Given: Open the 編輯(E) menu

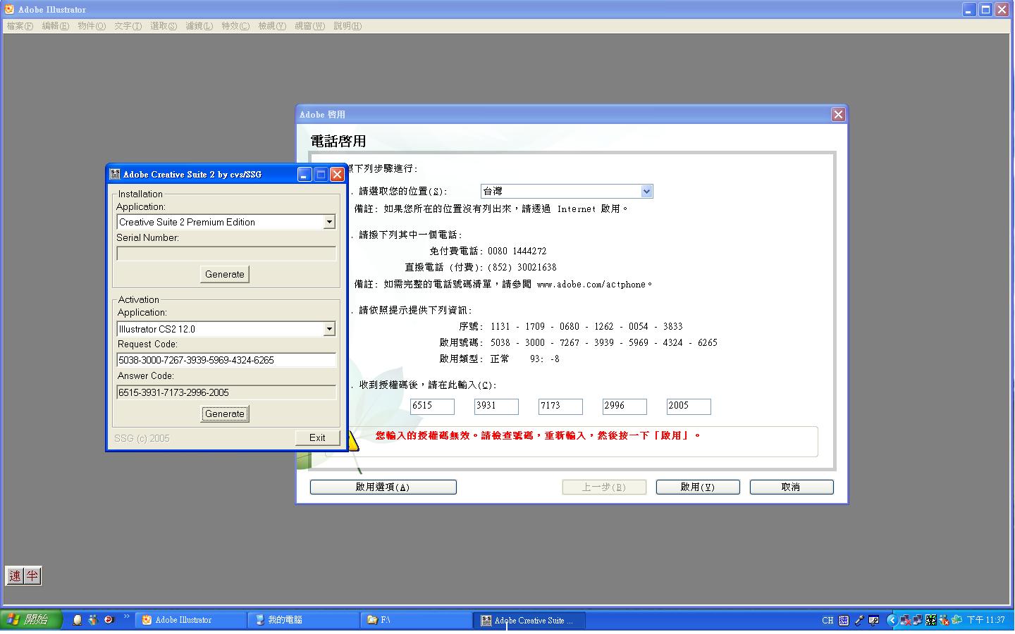Looking at the screenshot, I should tap(56, 26).
